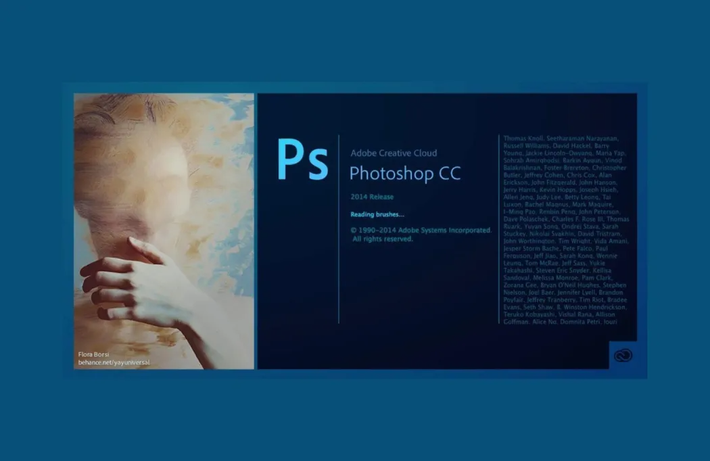
Task: Click "Mark Maguire" in the credits
Action: pyautogui.click(x=593, y=204)
